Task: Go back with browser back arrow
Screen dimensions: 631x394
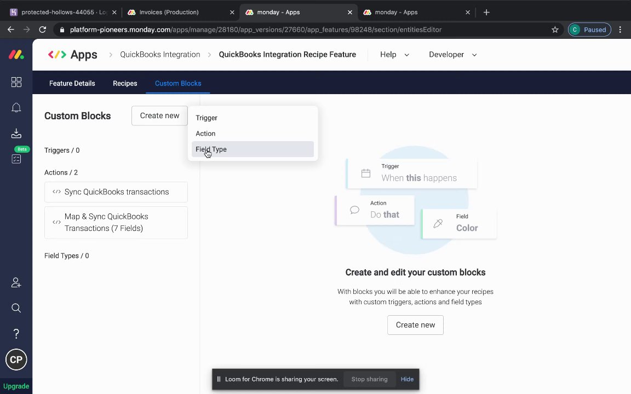Action: coord(11,30)
